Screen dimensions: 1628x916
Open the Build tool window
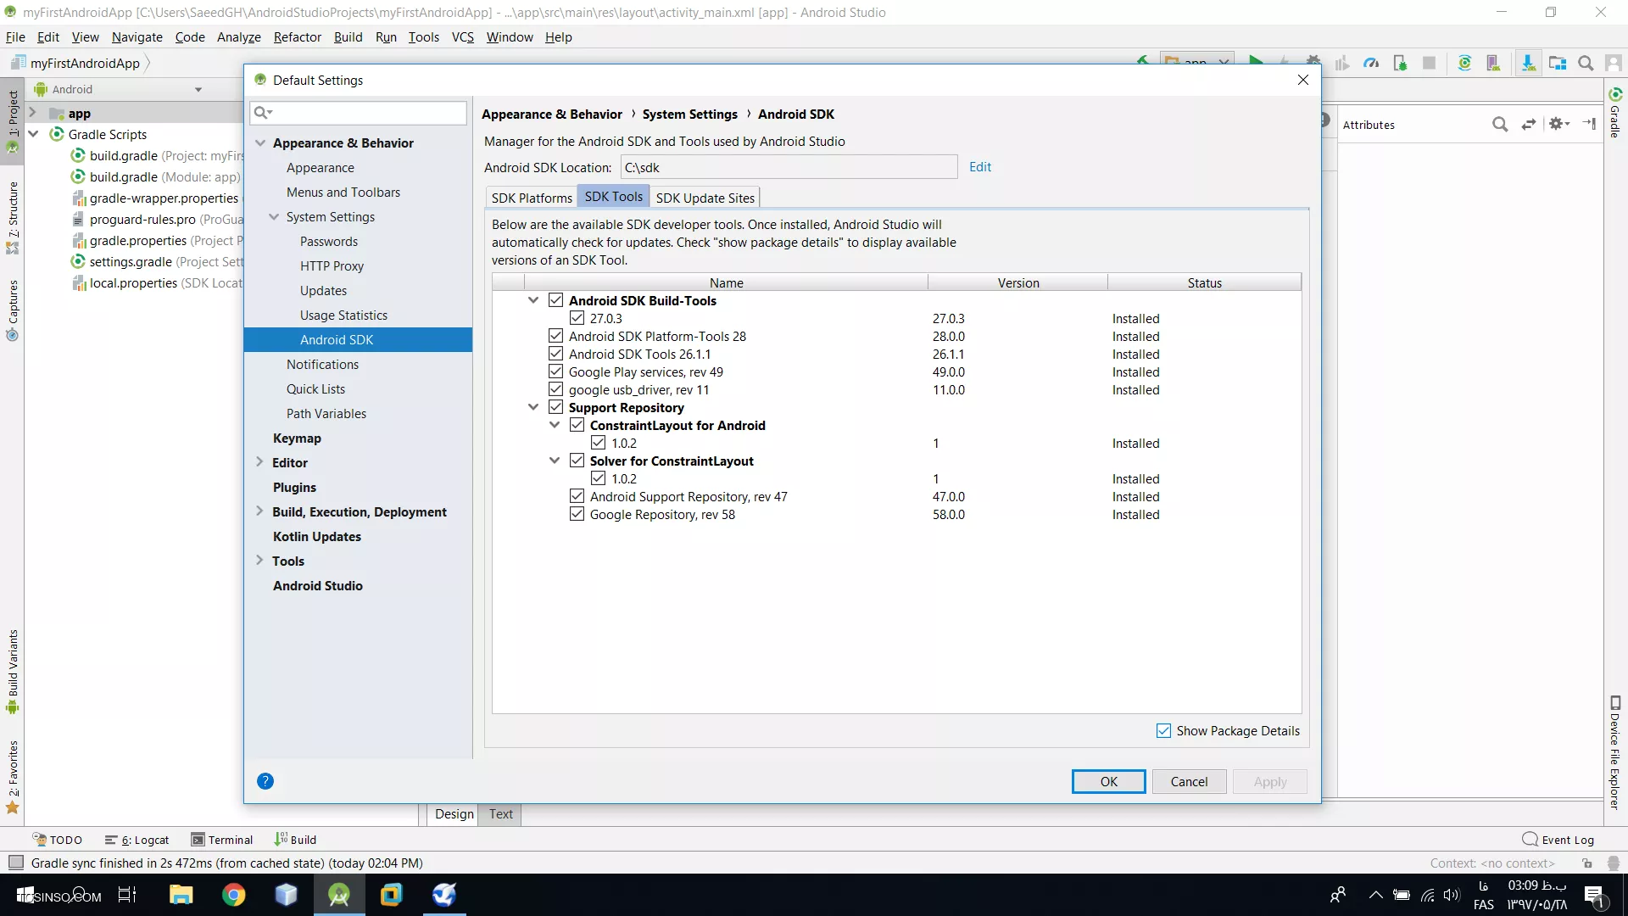coord(295,840)
